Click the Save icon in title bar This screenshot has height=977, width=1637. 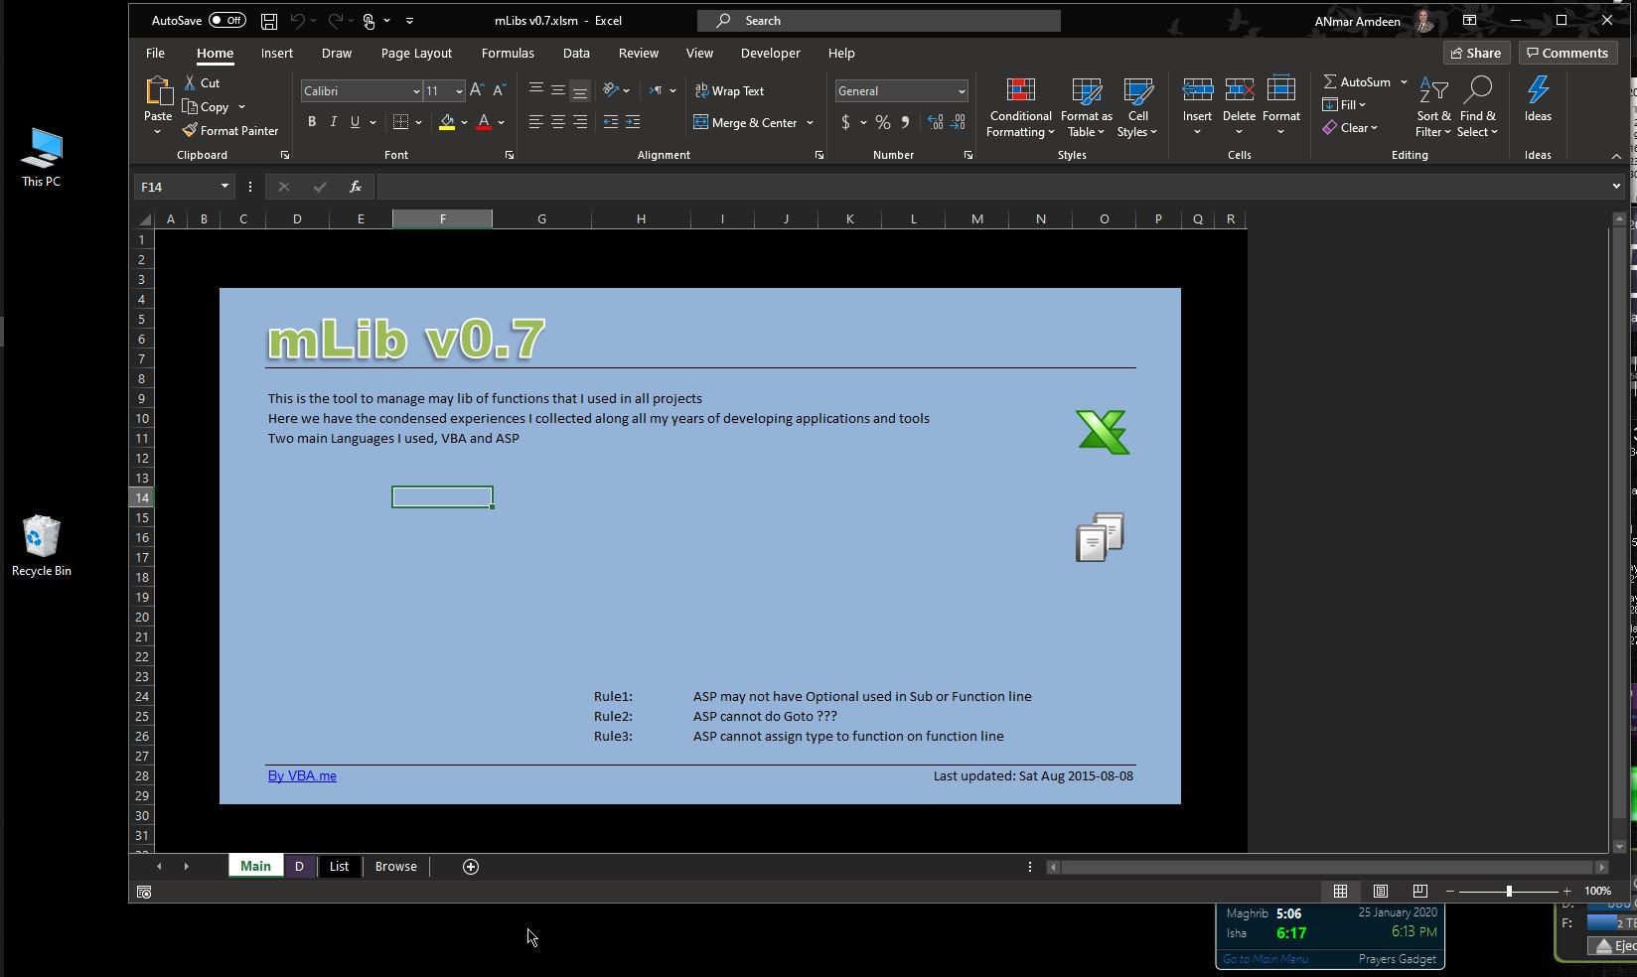269,20
